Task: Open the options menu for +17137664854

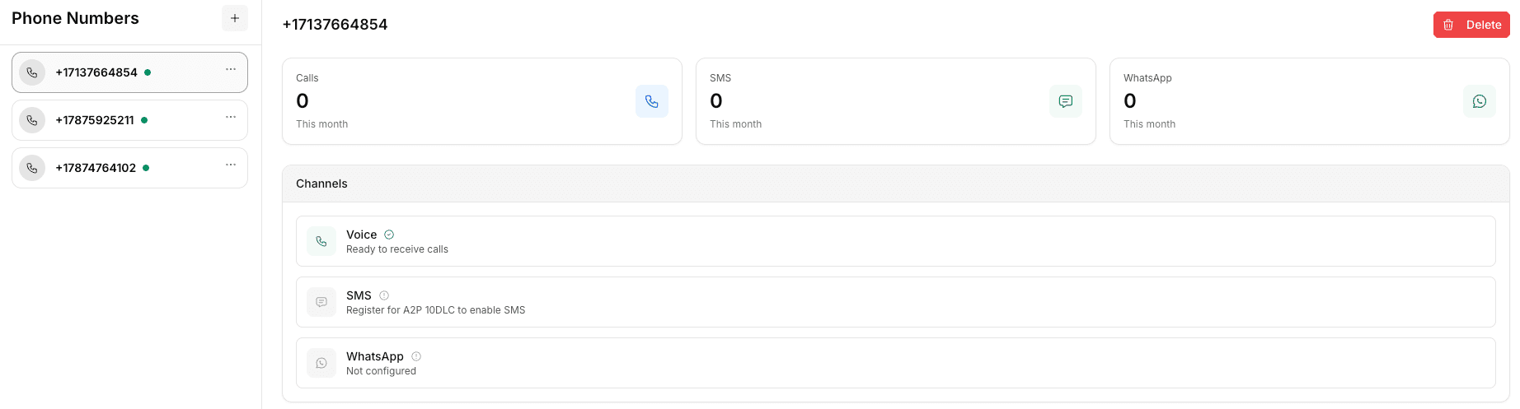Action: click(x=231, y=69)
